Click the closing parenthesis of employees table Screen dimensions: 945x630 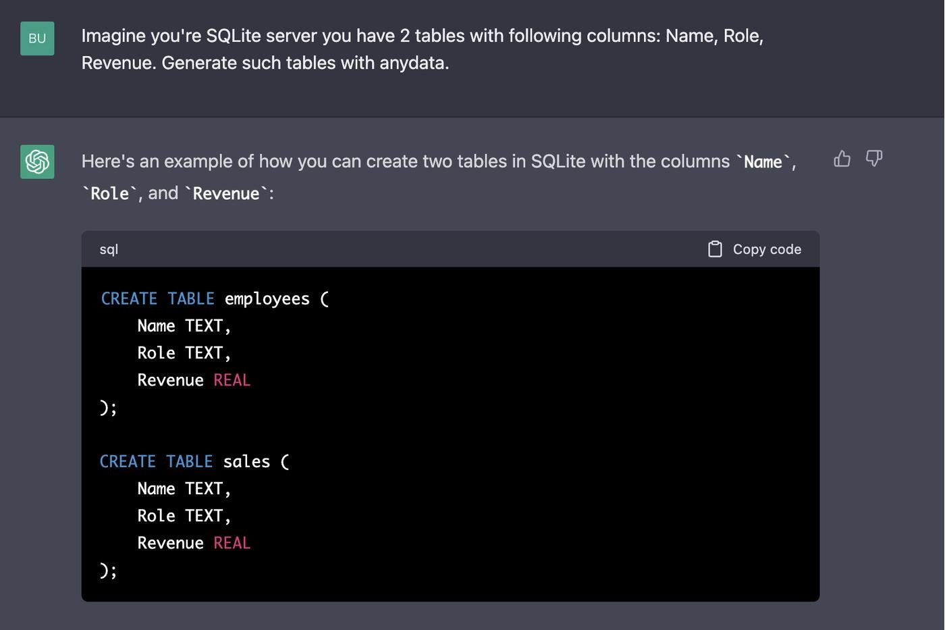pos(105,407)
